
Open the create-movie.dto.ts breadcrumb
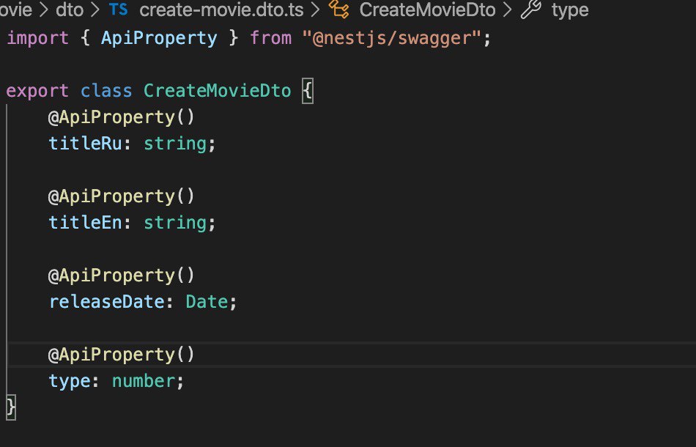pos(221,10)
